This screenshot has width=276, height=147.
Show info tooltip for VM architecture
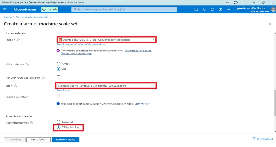[x=27, y=64]
